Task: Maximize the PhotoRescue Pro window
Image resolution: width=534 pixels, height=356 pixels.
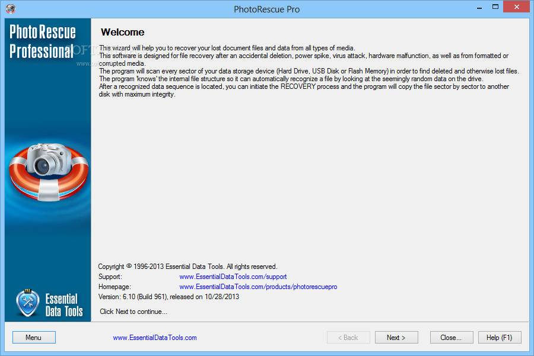Action: coord(495,7)
